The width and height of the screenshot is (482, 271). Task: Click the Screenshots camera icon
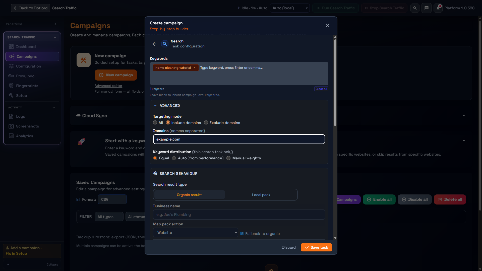(x=11, y=126)
